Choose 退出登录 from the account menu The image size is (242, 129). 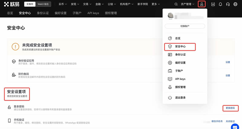coord(180,98)
